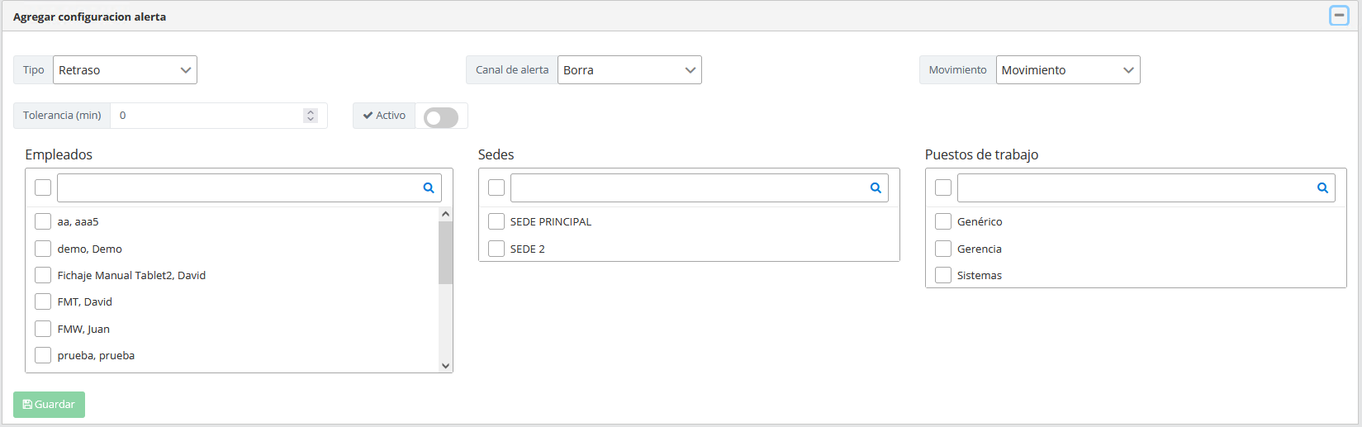Toggle the Activo switch
Image resolution: width=1362 pixels, height=427 pixels.
pos(441,117)
